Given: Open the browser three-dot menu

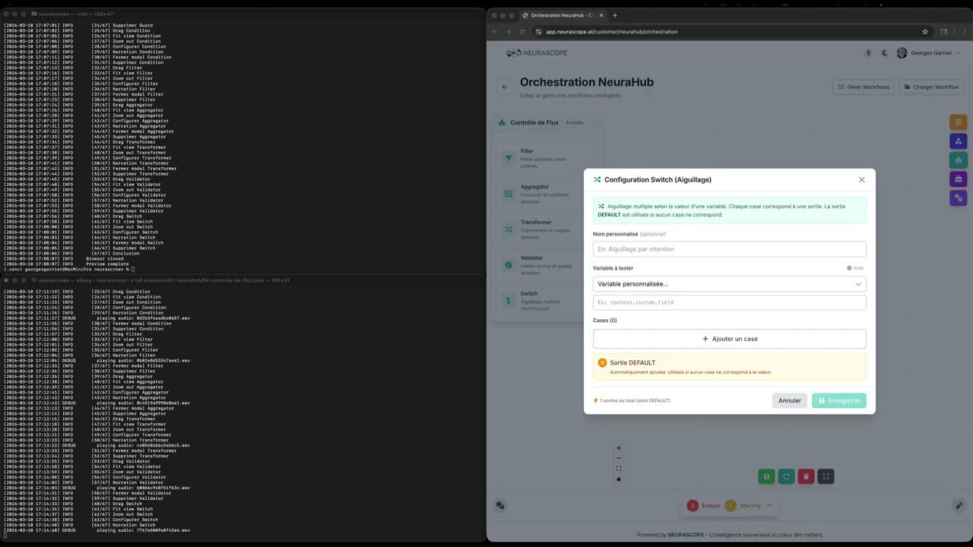Looking at the screenshot, I should click(x=965, y=32).
